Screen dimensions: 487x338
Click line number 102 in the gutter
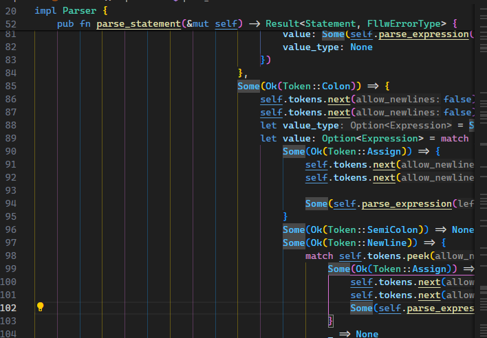(8, 308)
